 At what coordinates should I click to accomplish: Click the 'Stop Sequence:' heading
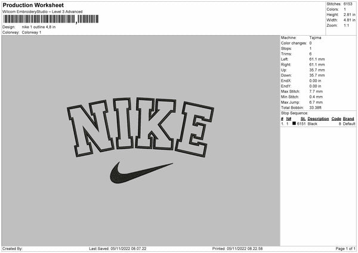pos(295,113)
